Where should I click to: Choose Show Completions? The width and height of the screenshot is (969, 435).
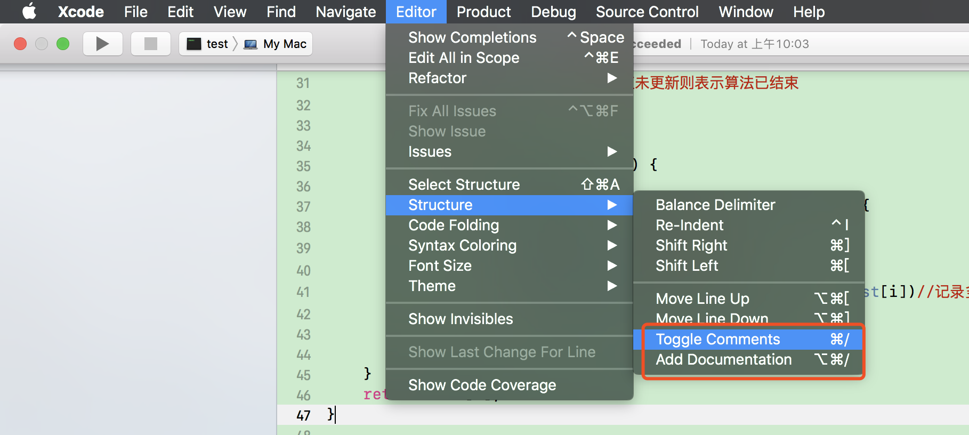[510, 37]
